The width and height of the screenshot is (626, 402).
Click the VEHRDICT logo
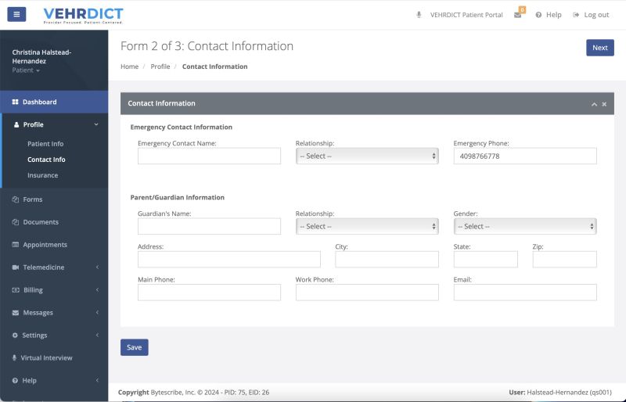coord(83,15)
